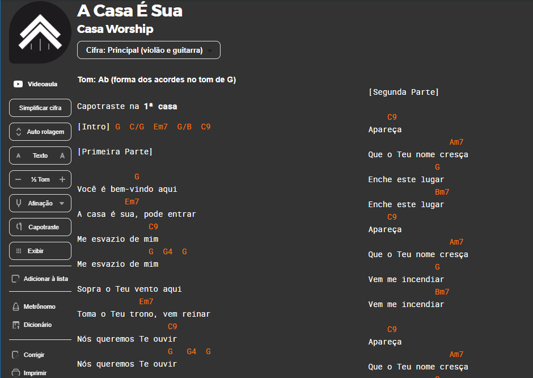Toggle Simplificar cifra mode
This screenshot has height=378, width=533.
pos(40,108)
